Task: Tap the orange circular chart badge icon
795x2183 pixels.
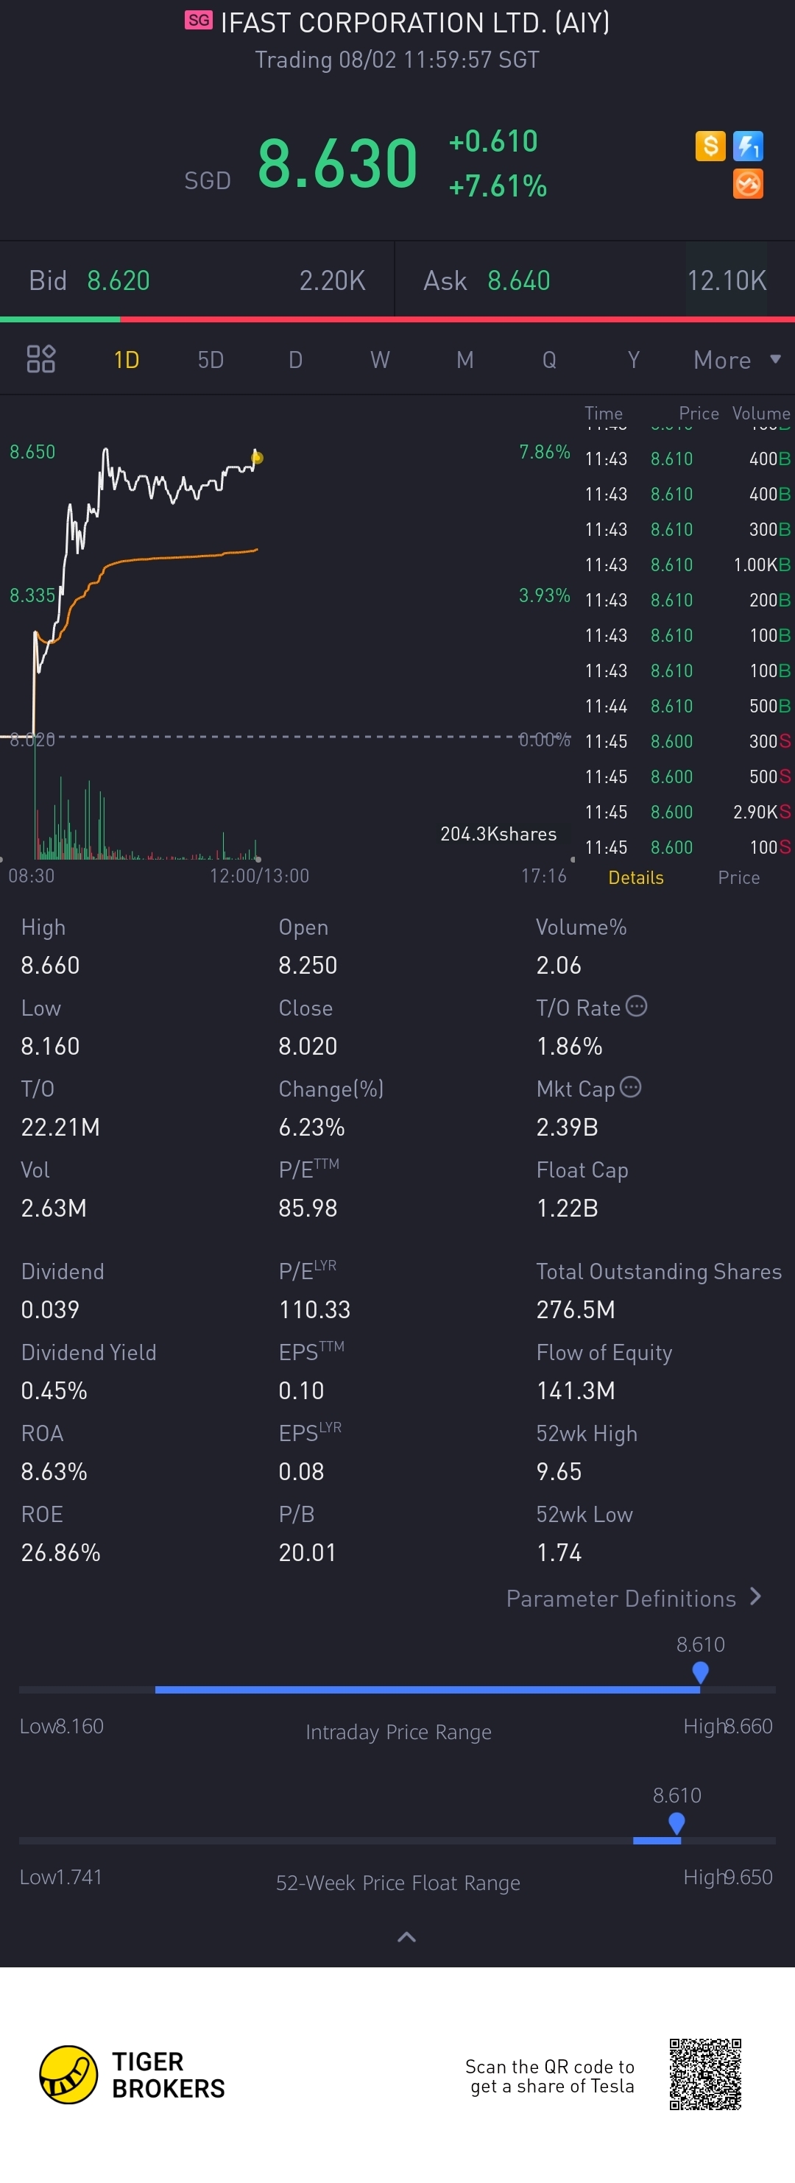Action: 748,184
